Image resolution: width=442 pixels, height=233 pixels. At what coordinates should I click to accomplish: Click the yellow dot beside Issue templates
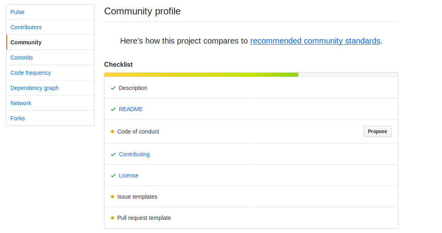point(113,197)
